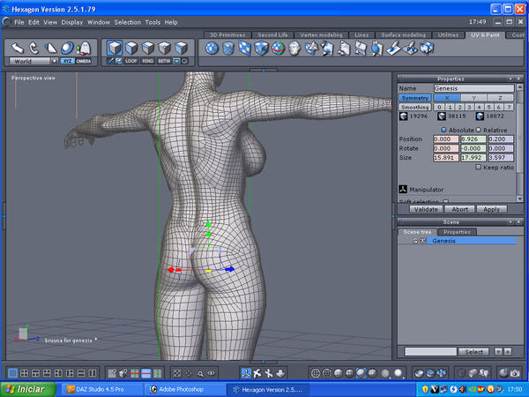529x397 pixels.
Task: Switch to the Vertex modeling tab
Action: pyautogui.click(x=322, y=35)
